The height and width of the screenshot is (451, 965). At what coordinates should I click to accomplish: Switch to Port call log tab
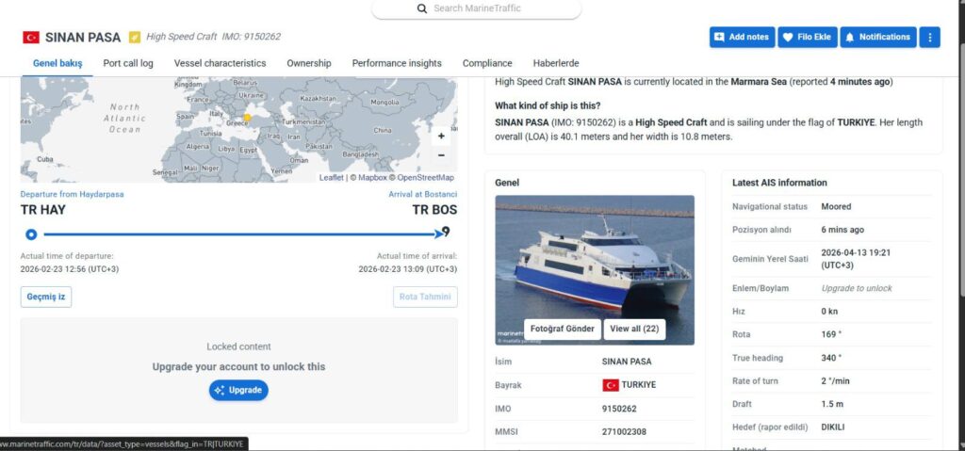point(128,63)
